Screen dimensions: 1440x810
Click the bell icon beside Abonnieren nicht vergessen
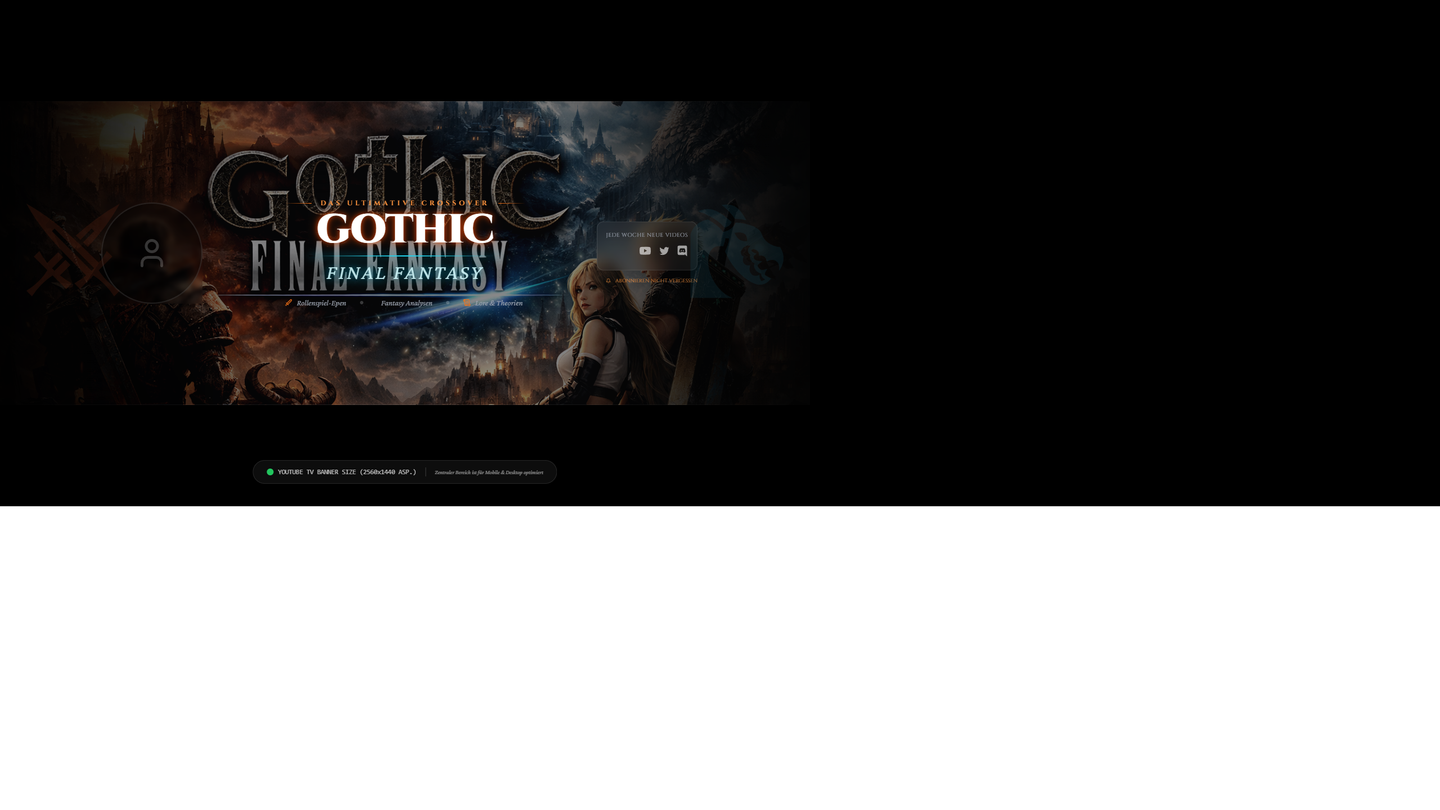(x=608, y=281)
